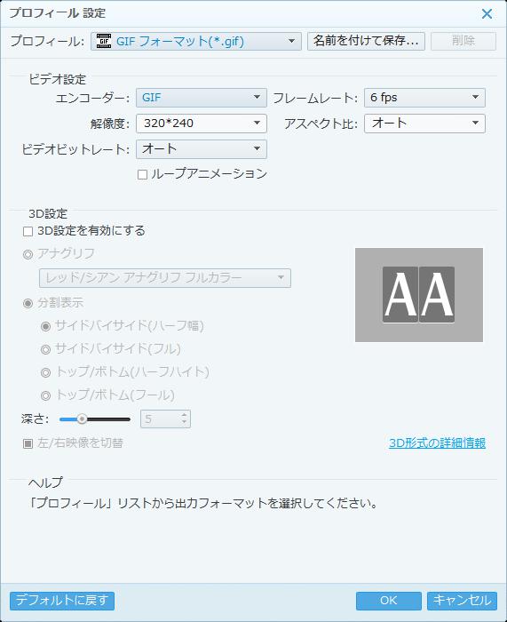Click the 深さ slider handle
The image size is (507, 622).
pyautogui.click(x=82, y=419)
